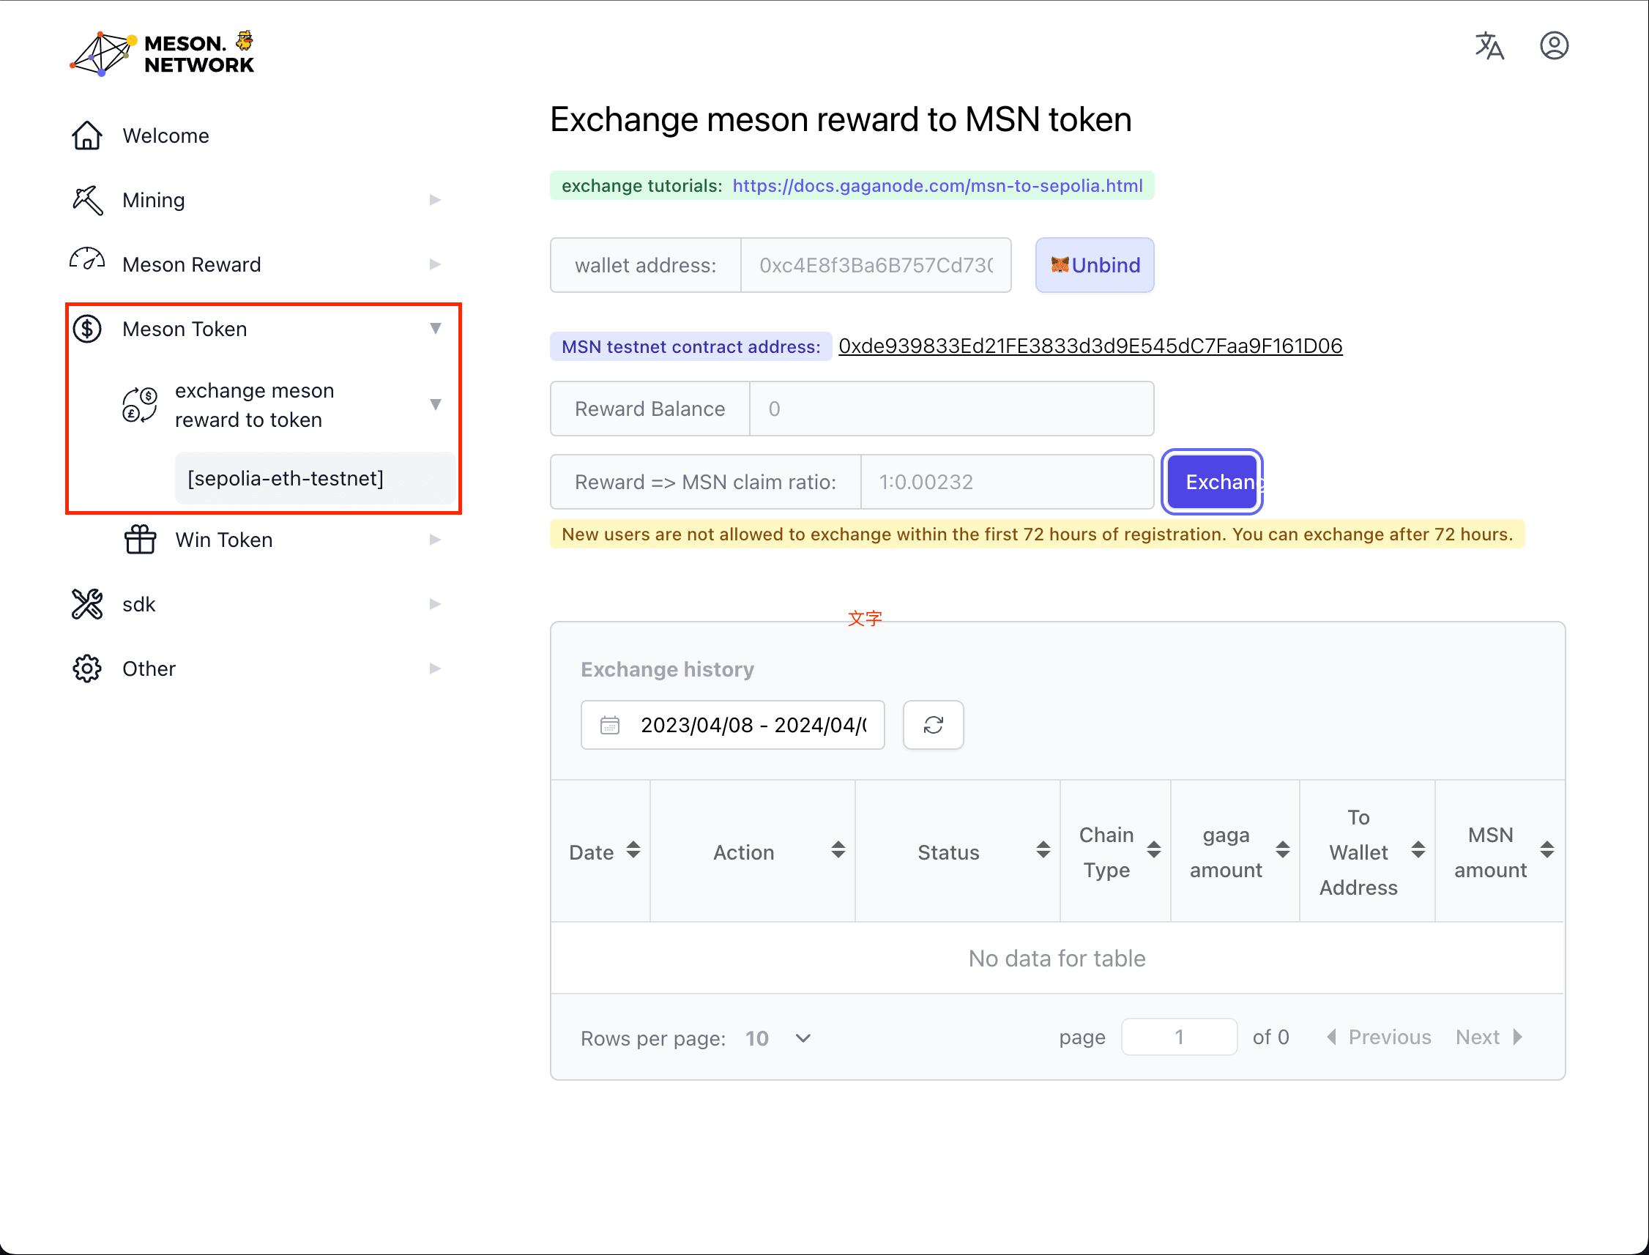This screenshot has width=1649, height=1255.
Task: Click the Meson Network logo
Action: [x=162, y=53]
